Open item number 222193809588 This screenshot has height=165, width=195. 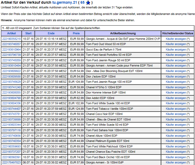[12, 76]
